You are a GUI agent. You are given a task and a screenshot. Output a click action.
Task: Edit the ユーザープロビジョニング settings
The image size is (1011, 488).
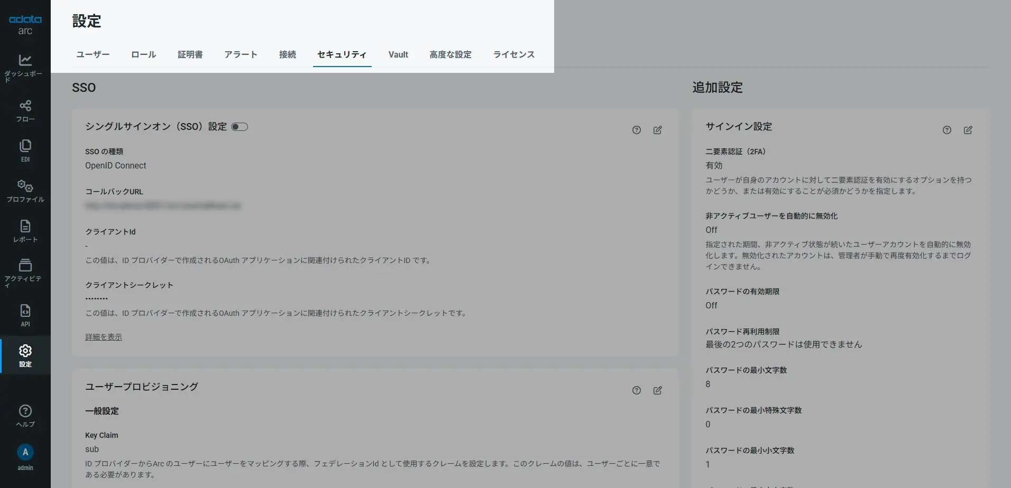[x=657, y=390]
